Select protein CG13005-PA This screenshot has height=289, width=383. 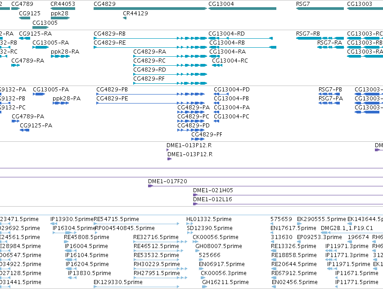click(51, 90)
